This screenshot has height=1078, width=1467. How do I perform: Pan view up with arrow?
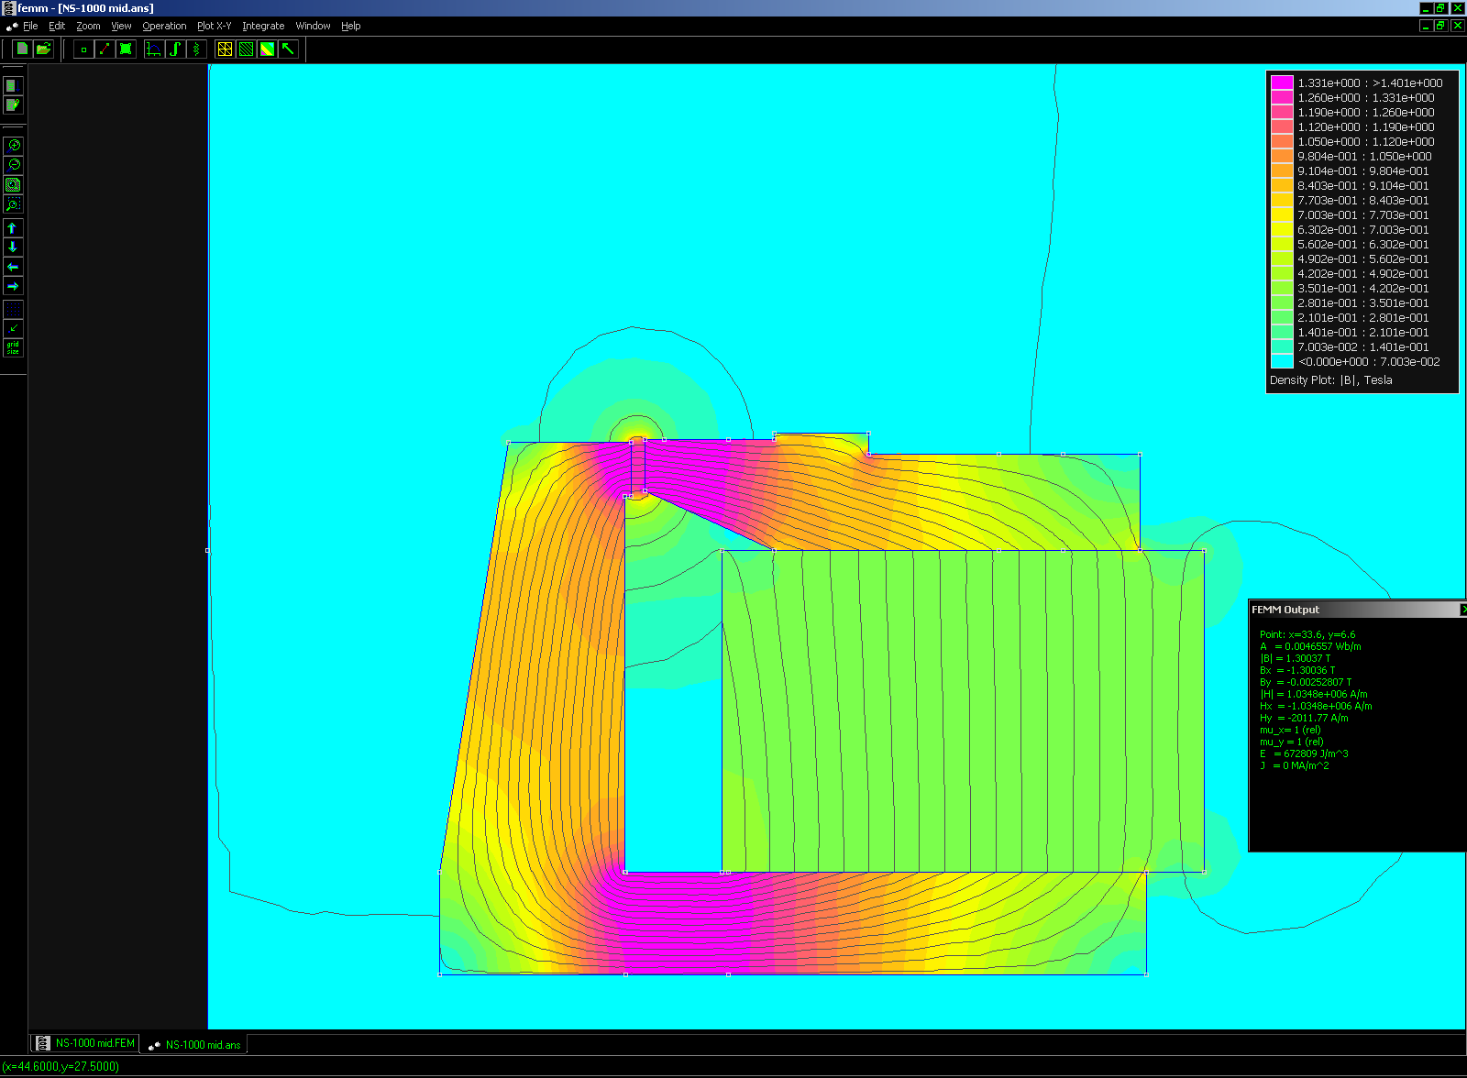click(x=13, y=228)
